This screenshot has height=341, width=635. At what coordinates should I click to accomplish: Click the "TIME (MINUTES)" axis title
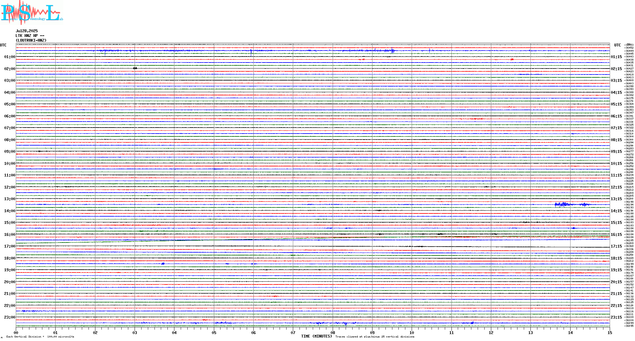[317, 336]
